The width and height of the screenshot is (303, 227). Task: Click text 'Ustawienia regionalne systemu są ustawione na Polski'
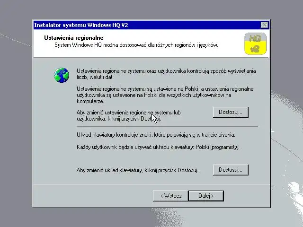pos(137,89)
